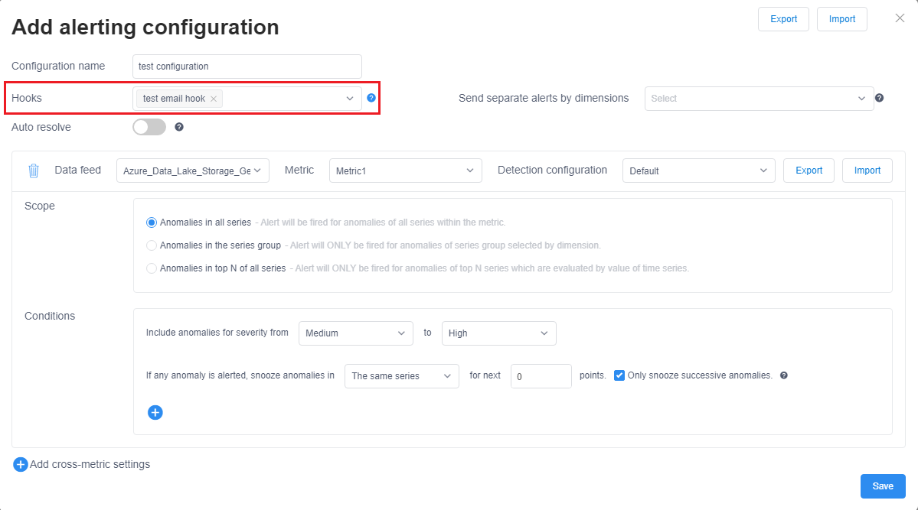
Task: Click the Auto resolve help icon
Action: click(179, 127)
